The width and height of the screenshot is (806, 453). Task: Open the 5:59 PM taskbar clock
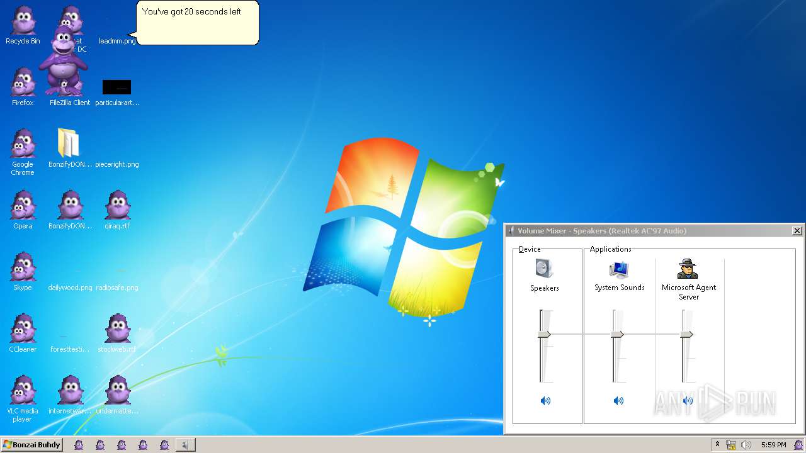(773, 445)
